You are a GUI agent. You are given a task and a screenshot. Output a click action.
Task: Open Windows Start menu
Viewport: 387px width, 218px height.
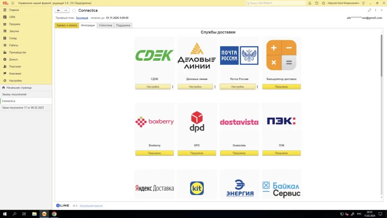pos(5,214)
